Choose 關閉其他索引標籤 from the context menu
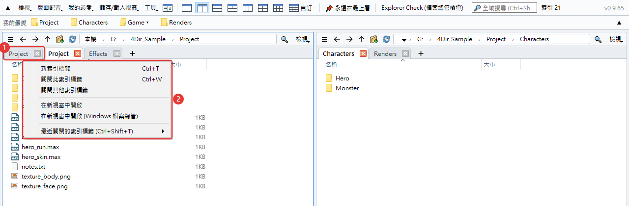The image size is (629, 206). pyautogui.click(x=97, y=90)
